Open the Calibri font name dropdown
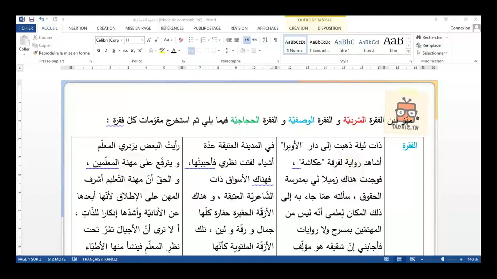 121,40
